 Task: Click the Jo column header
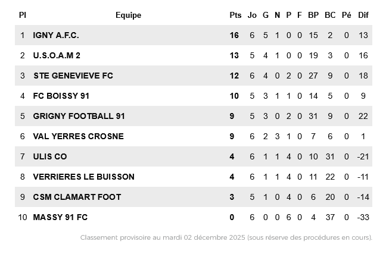coord(252,15)
